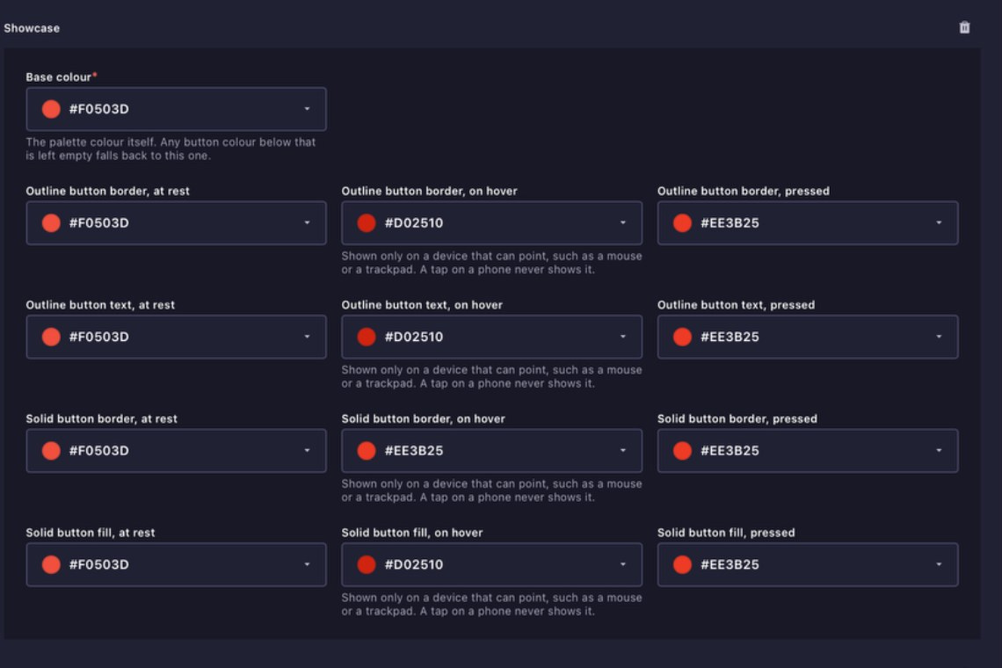The width and height of the screenshot is (1002, 668).
Task: Open Solid button border, pressed dropdown
Action: pos(808,451)
